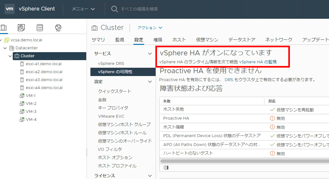Image resolution: width=329 pixels, height=179 pixels.
Task: Switch to the 監視 tab
Action: pyautogui.click(x=120, y=40)
